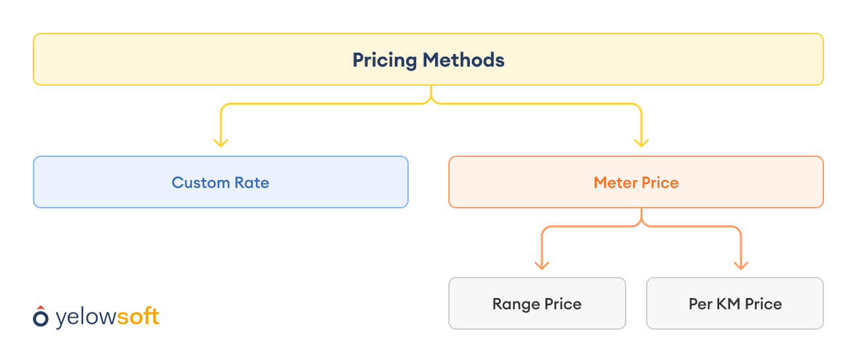Click the yellow horizontal line leading toward Meter Price

click(534, 104)
